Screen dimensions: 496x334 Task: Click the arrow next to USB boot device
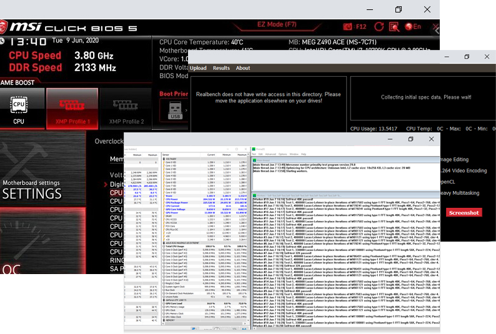click(x=186, y=111)
